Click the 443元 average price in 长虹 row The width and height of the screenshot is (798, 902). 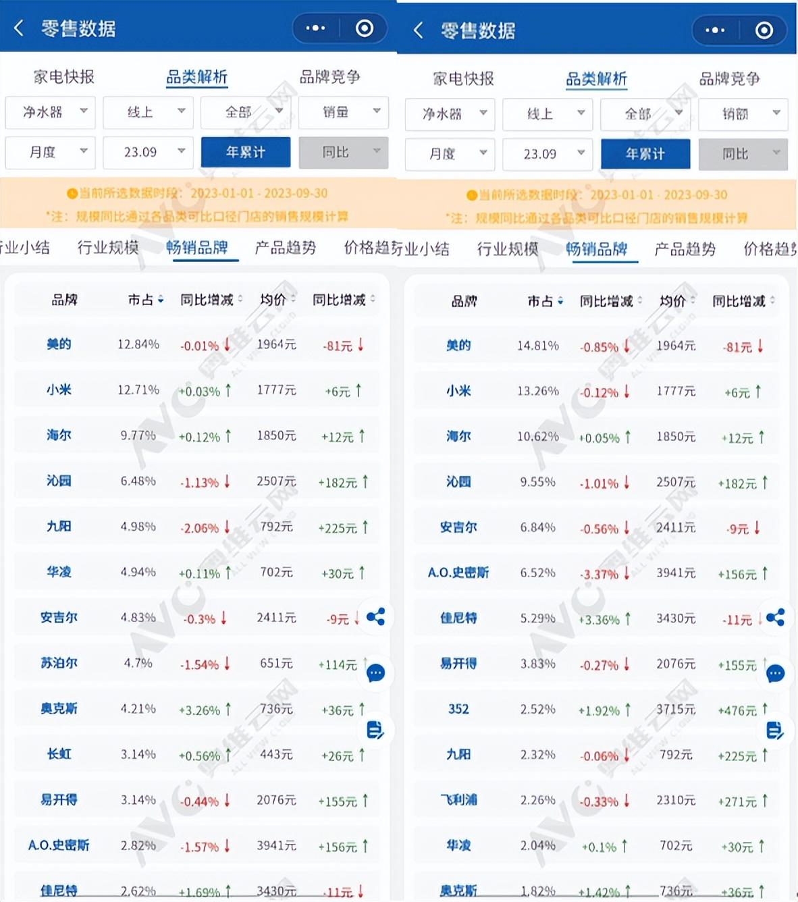(277, 754)
